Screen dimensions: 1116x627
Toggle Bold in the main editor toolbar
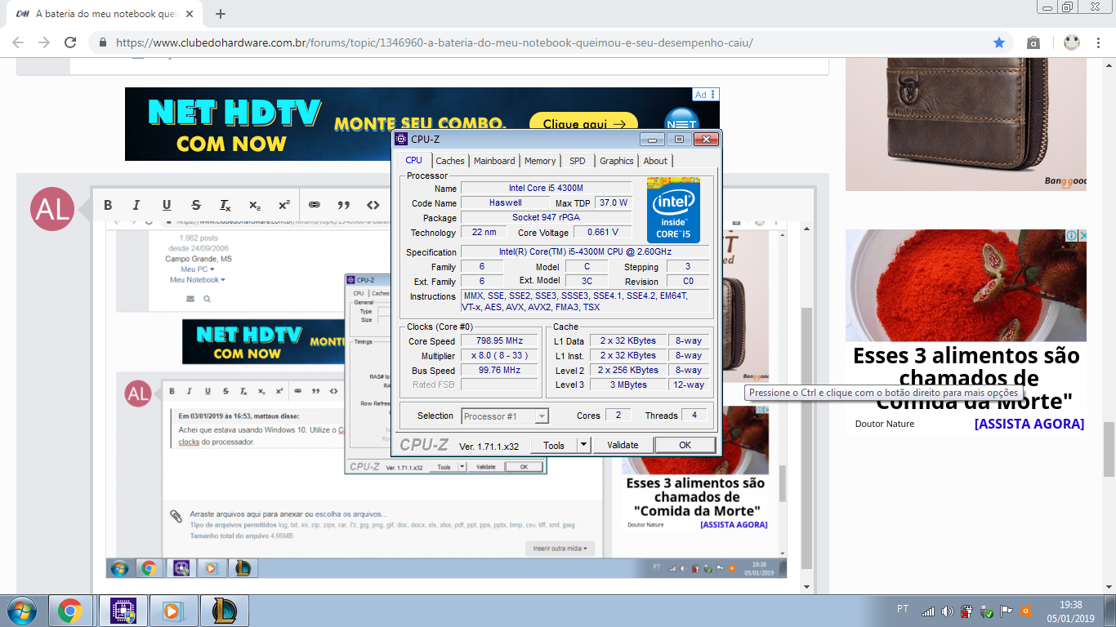[x=108, y=205]
